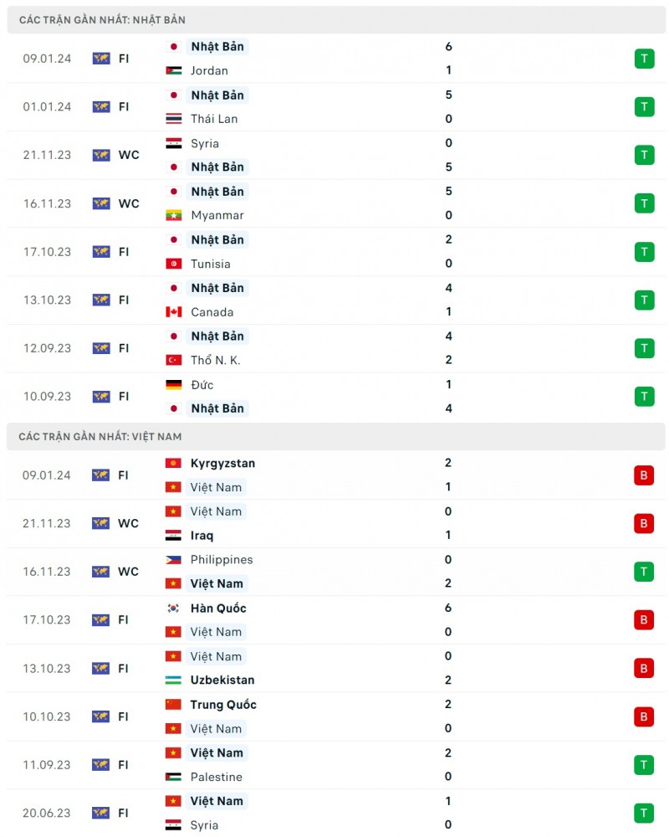Click the Canada flag icon
This screenshot has height=837, width=669.
point(174,312)
